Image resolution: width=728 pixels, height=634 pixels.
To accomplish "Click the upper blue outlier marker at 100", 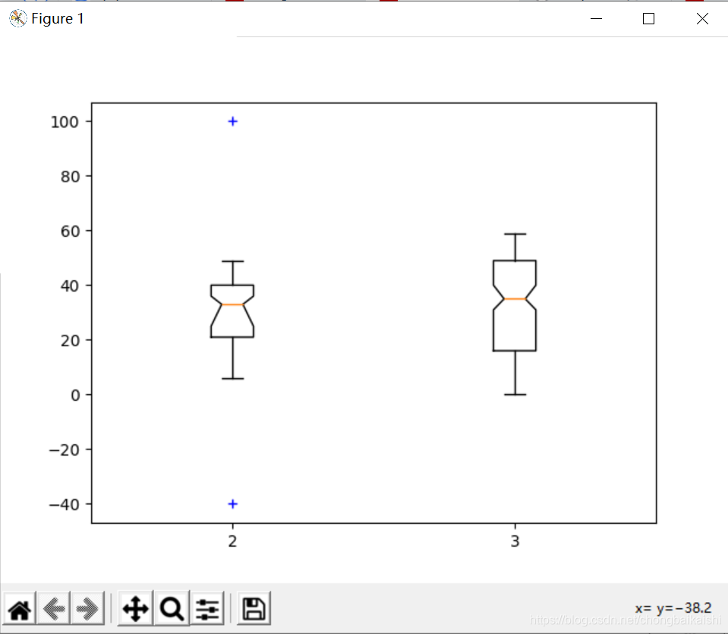I will 232,121.
